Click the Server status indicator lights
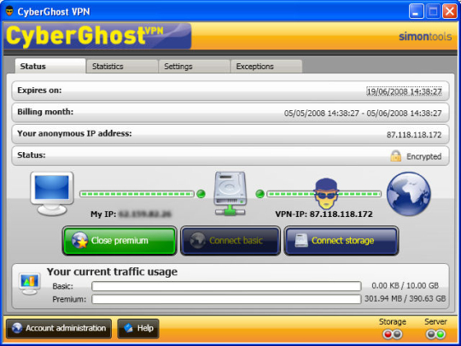Viewport: 461px width, 346px height. tap(435, 334)
